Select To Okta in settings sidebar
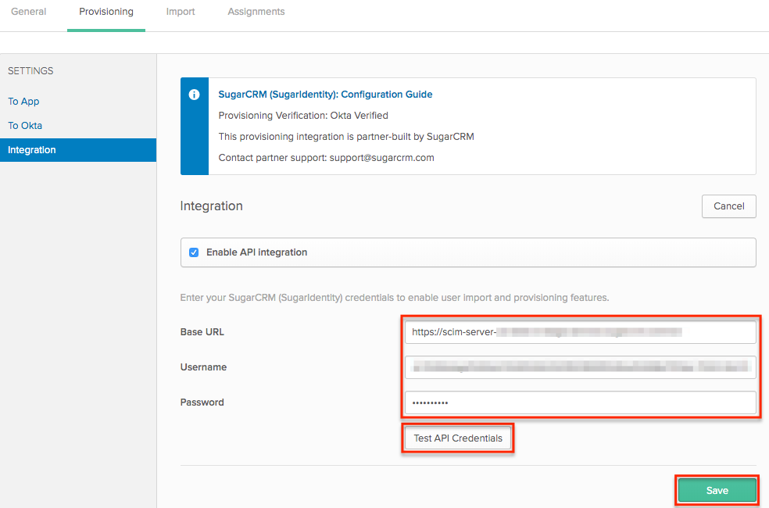 pyautogui.click(x=24, y=125)
